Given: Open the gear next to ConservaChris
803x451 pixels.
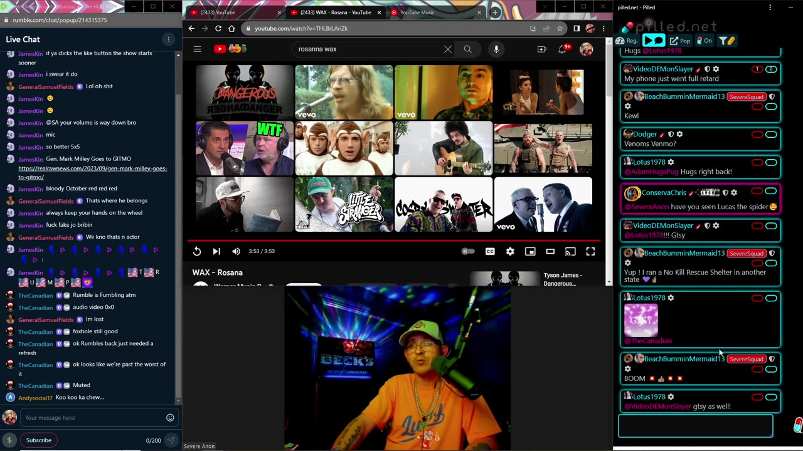Looking at the screenshot, I should click(734, 193).
